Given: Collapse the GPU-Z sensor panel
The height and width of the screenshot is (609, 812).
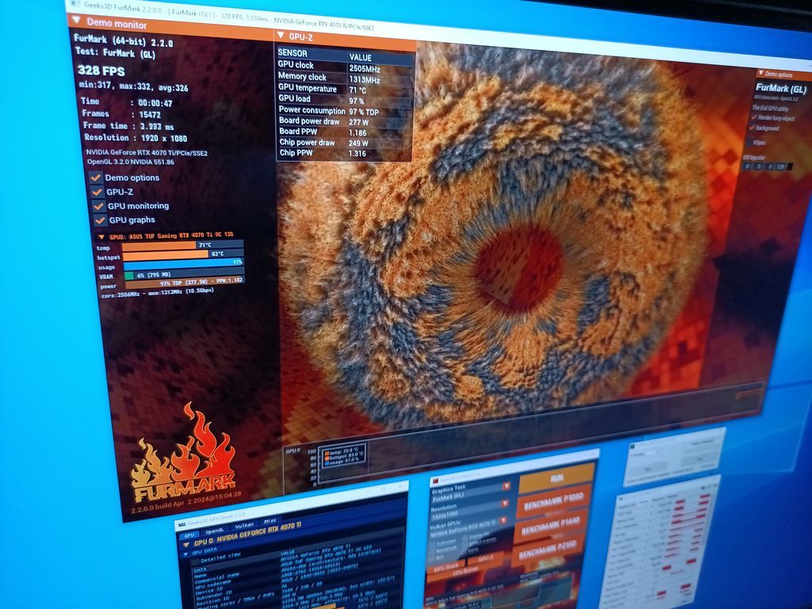Looking at the screenshot, I should pos(280,36).
